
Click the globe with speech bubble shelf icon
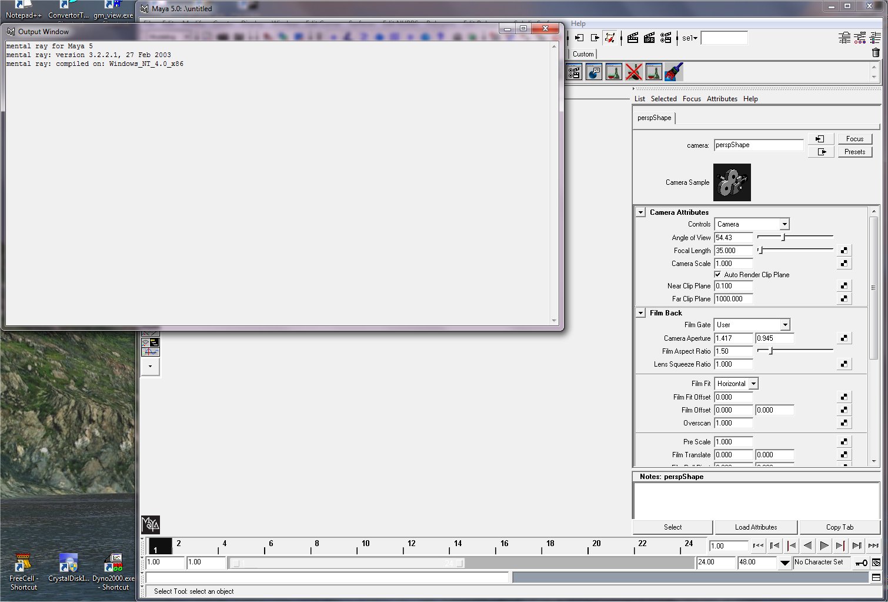(x=594, y=72)
